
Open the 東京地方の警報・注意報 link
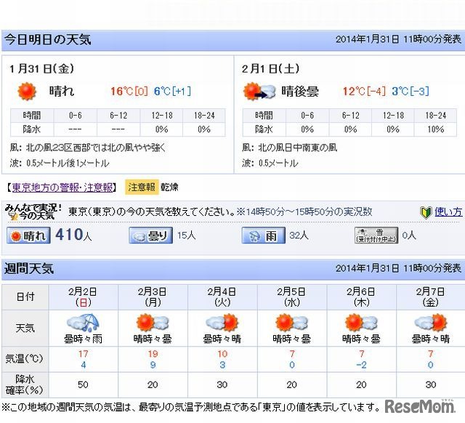(62, 188)
